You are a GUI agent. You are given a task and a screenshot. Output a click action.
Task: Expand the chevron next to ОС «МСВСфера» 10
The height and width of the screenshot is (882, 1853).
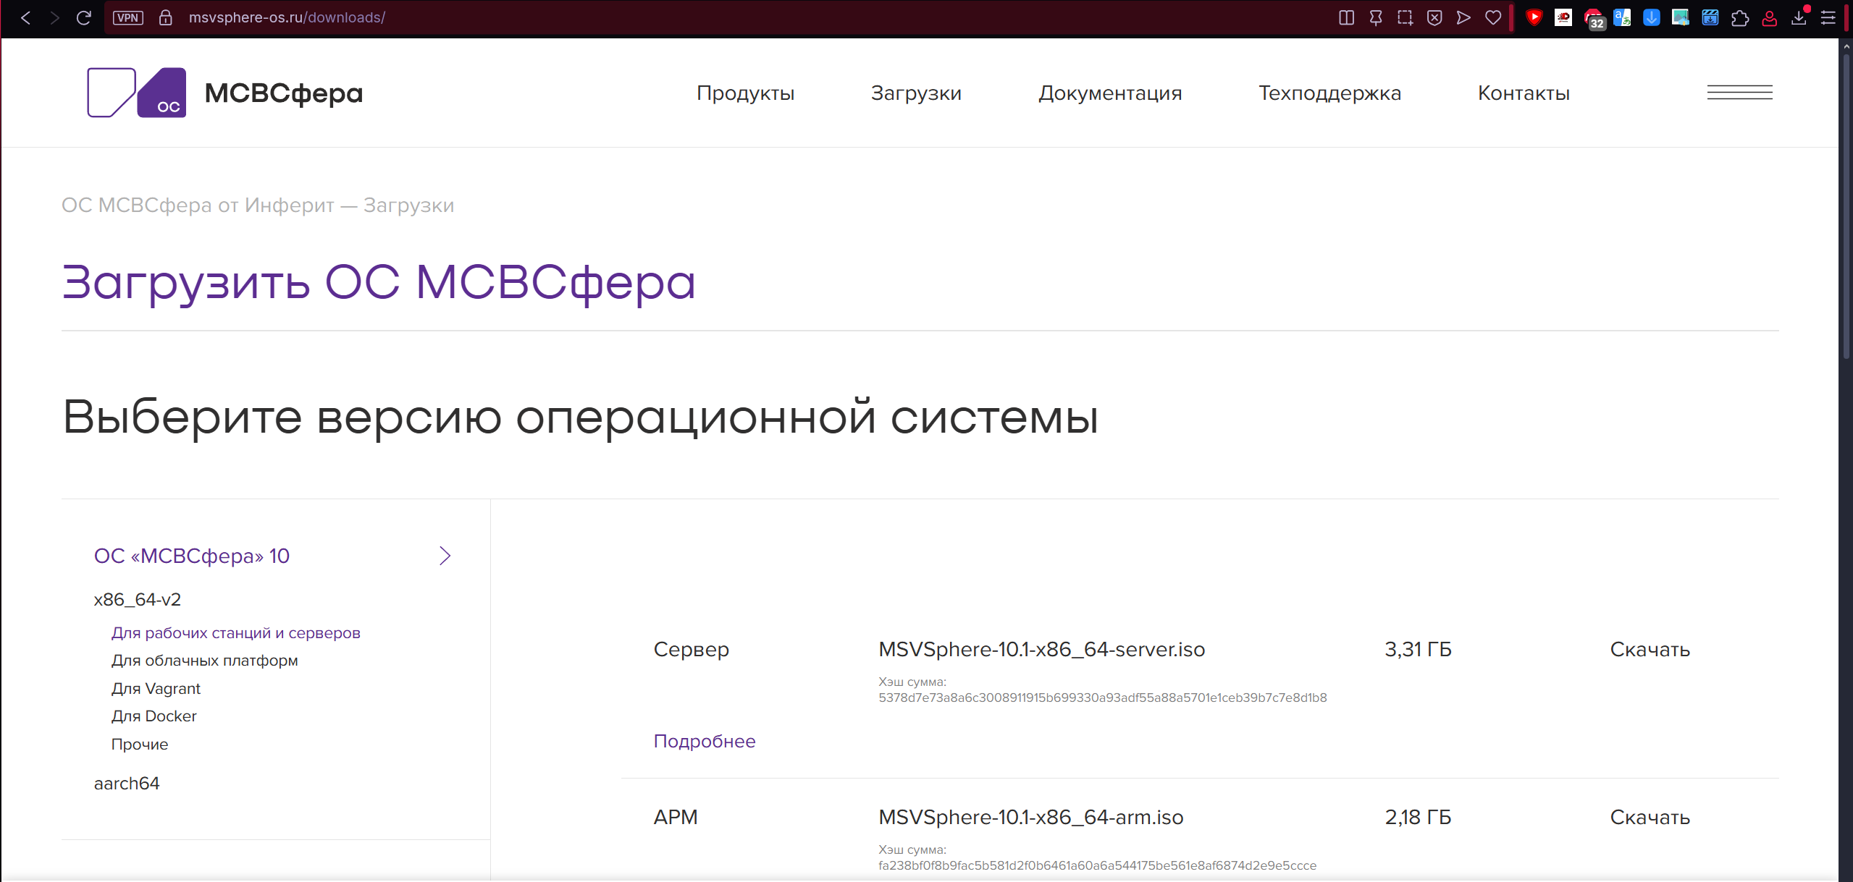click(445, 556)
